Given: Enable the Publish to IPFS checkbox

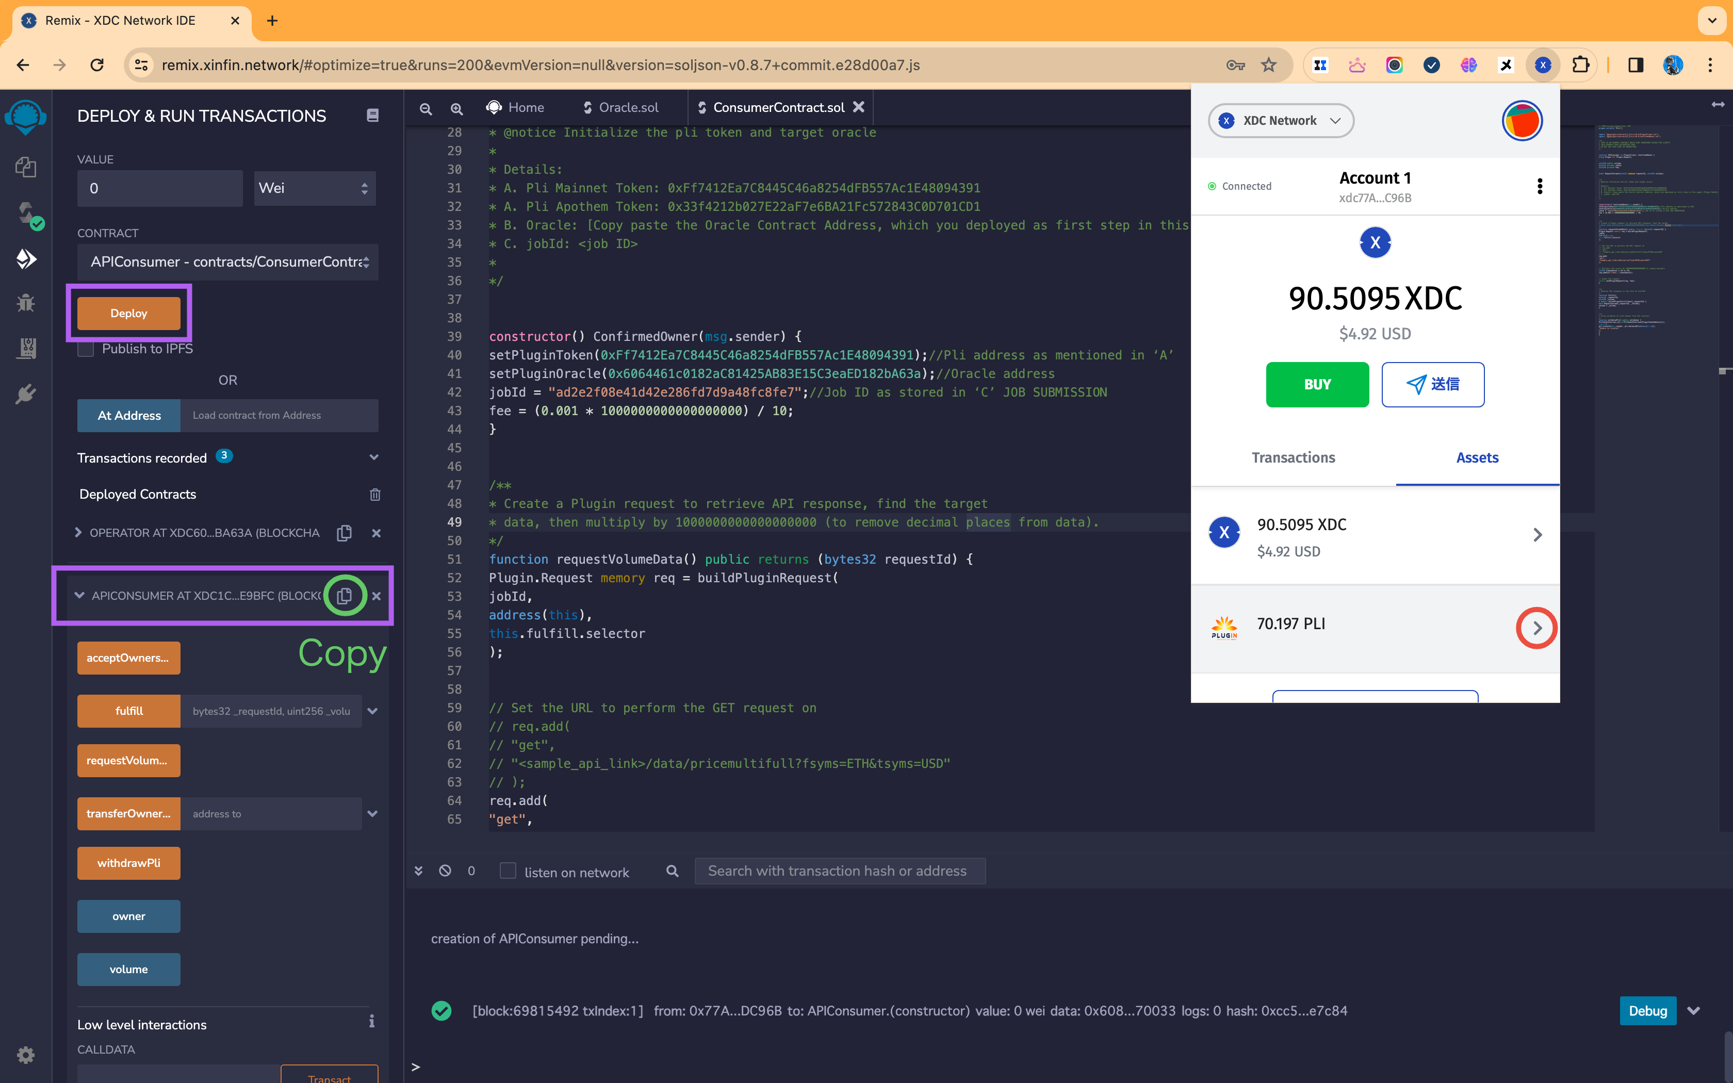Looking at the screenshot, I should [86, 349].
